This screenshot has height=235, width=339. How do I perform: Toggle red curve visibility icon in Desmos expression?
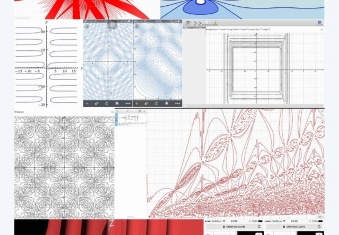pos(117,119)
